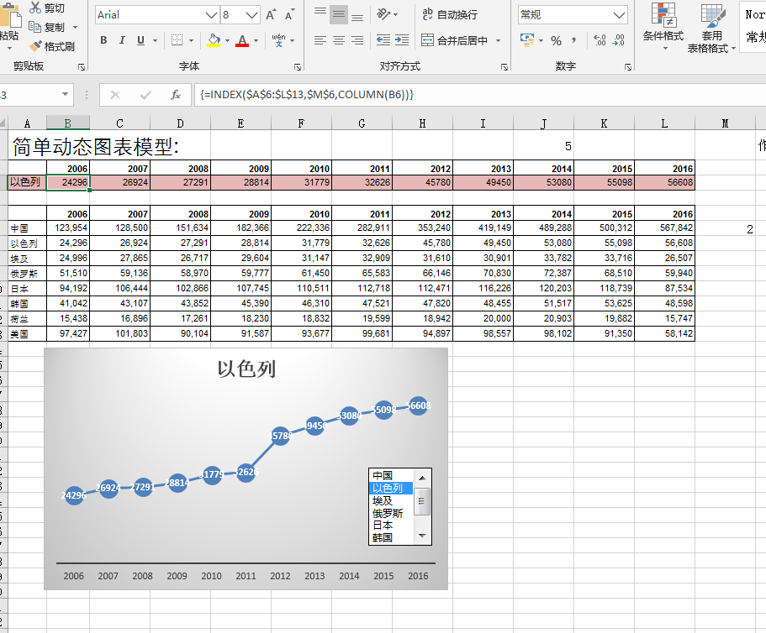Open the Name Box dropdown arrow
Screen dimensions: 766x633
coord(65,94)
